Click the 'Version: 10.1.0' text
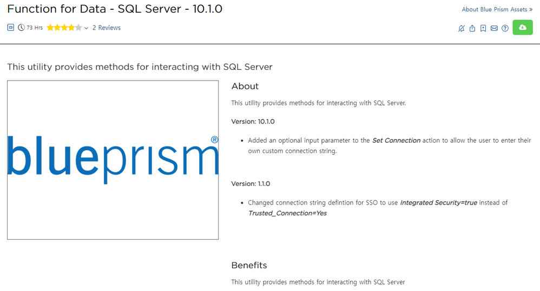This screenshot has height=291, width=540. click(x=253, y=122)
